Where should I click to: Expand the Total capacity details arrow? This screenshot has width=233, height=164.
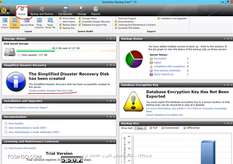pyautogui.click(x=19, y=55)
